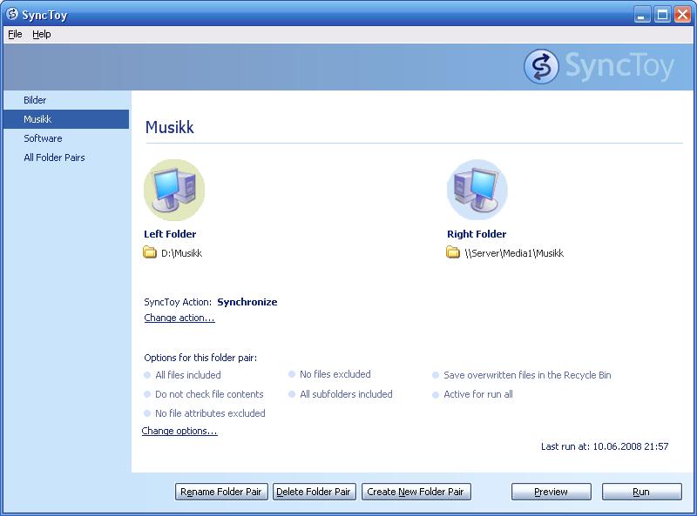This screenshot has width=697, height=516.
Task: Click 'Save overwritten files in the Recycle Bin'
Action: tap(527, 375)
